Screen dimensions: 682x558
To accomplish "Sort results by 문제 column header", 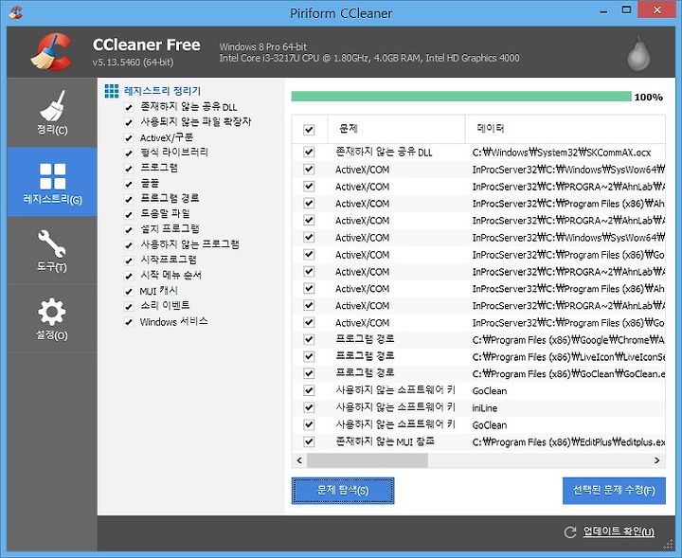I will click(x=396, y=129).
